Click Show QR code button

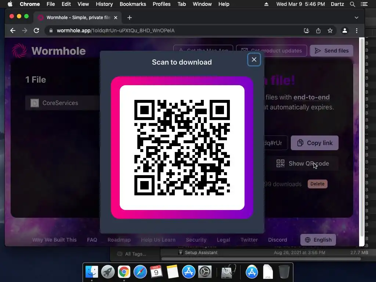[303, 163]
